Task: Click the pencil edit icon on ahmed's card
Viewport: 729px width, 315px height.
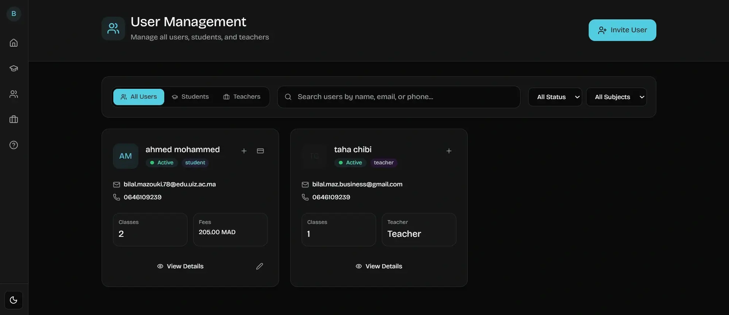Action: (x=260, y=266)
